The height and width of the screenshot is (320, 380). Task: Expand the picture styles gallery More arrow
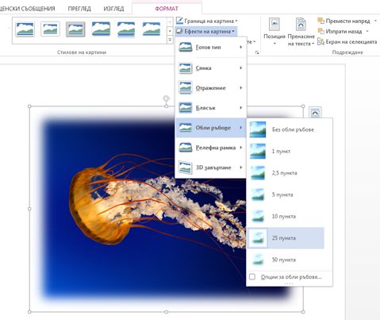pyautogui.click(x=170, y=40)
